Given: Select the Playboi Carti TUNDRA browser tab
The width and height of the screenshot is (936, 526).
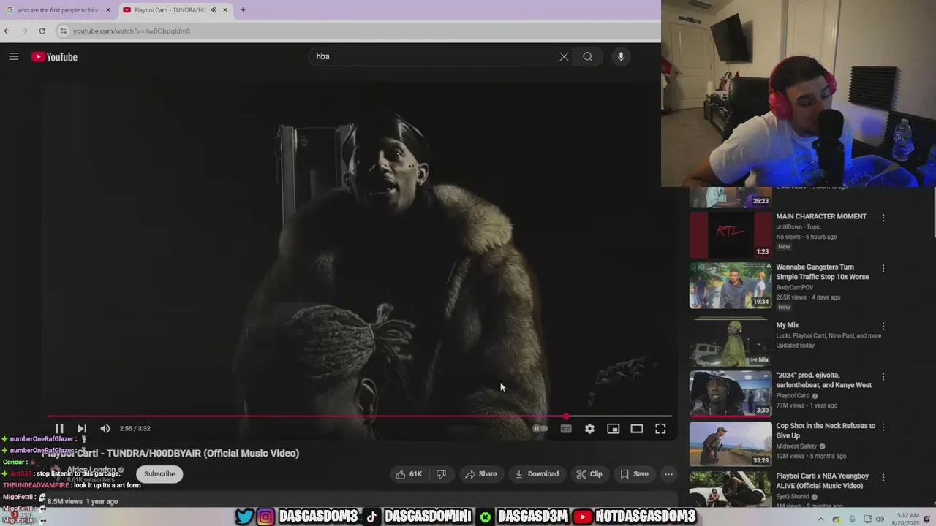Looking at the screenshot, I should click(x=170, y=10).
